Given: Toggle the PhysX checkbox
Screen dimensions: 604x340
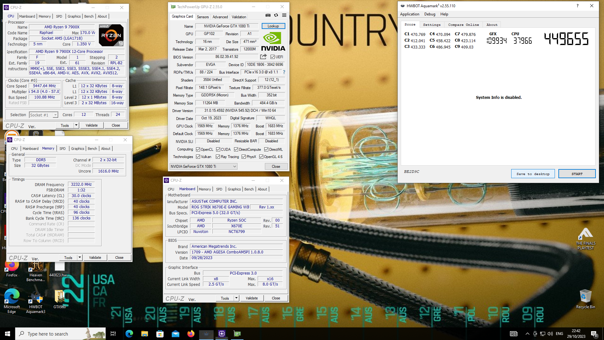Looking at the screenshot, I should [243, 157].
